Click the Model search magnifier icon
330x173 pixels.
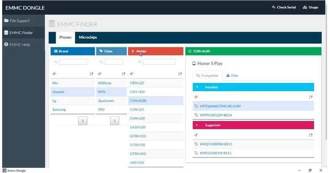[x=139, y=62]
